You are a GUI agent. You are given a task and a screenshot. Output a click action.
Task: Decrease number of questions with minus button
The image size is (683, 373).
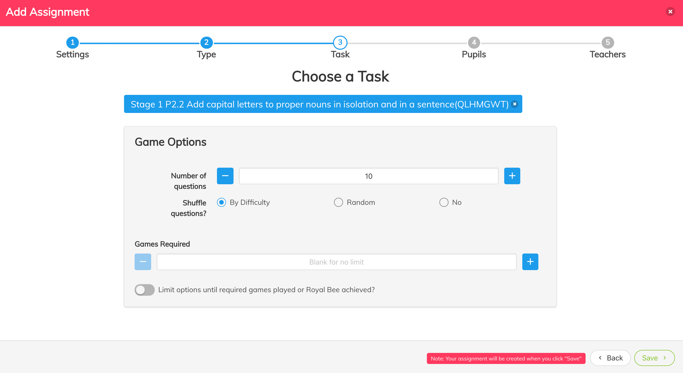coord(225,176)
